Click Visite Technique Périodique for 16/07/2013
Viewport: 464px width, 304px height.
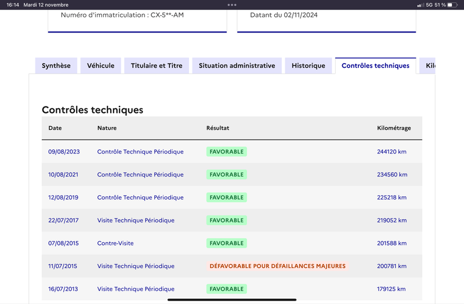point(136,289)
